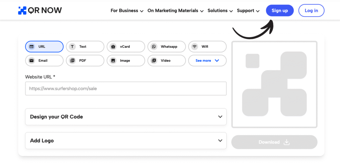This screenshot has height=168, width=340.
Task: Click the Sign up button
Action: (280, 10)
